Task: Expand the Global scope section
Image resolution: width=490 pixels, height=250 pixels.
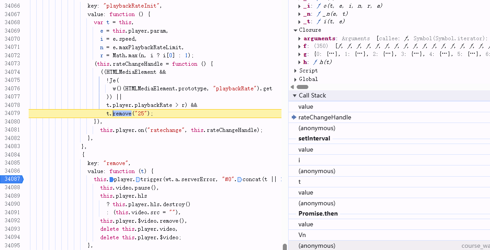Action: pos(295,79)
